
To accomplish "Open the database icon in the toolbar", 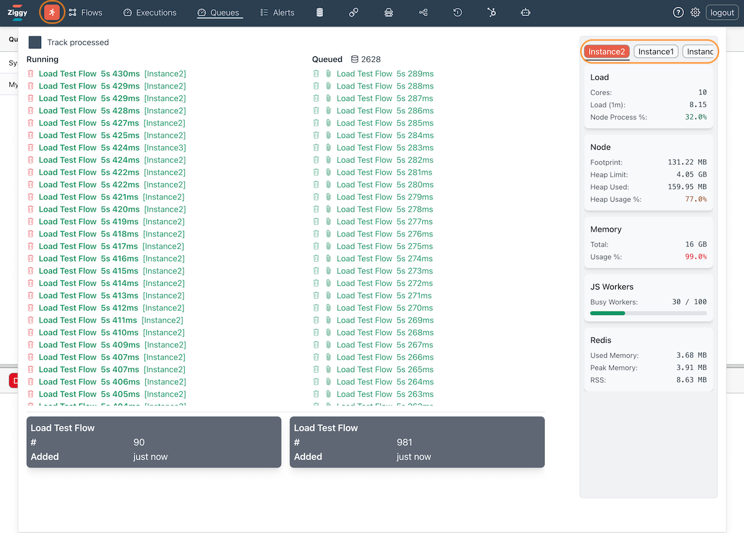I will coord(319,12).
